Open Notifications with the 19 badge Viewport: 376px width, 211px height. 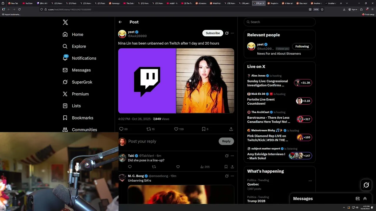coord(80,58)
